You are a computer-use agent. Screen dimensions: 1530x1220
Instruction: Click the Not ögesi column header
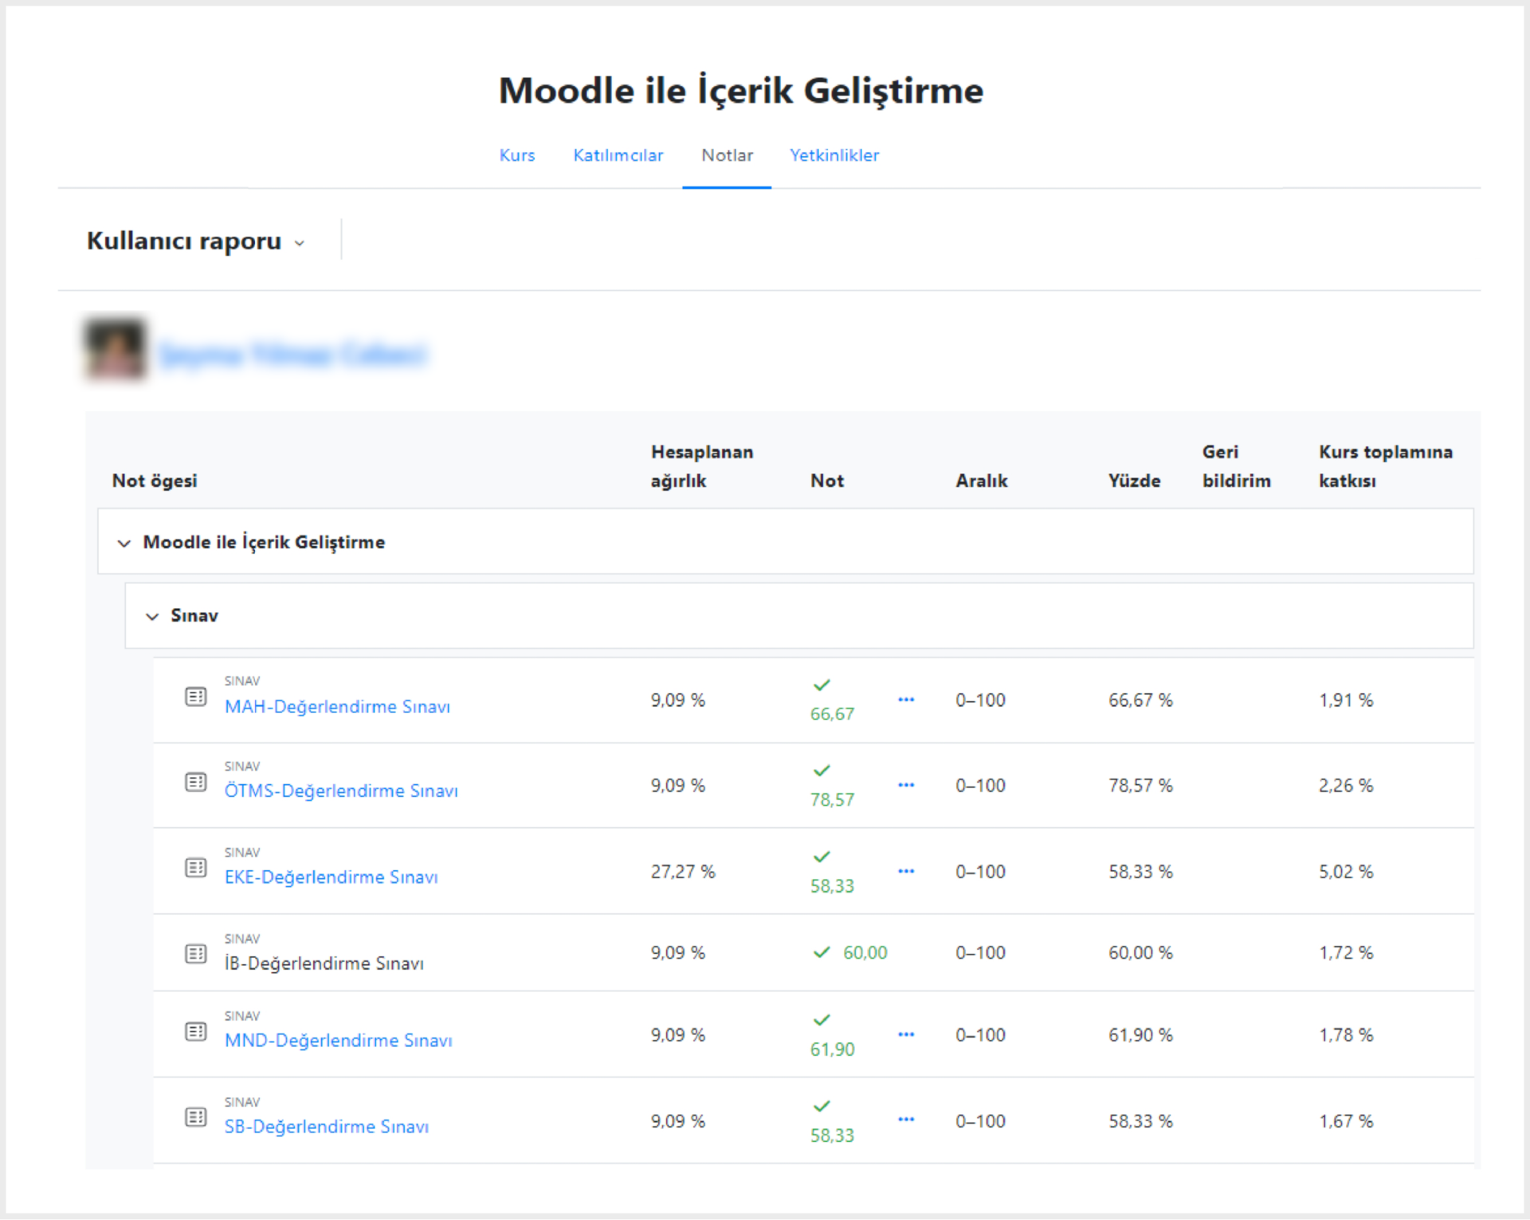(155, 481)
